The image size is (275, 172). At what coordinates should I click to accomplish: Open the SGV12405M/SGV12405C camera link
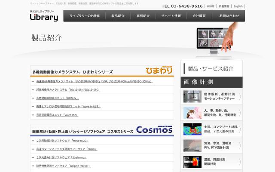point(68,90)
